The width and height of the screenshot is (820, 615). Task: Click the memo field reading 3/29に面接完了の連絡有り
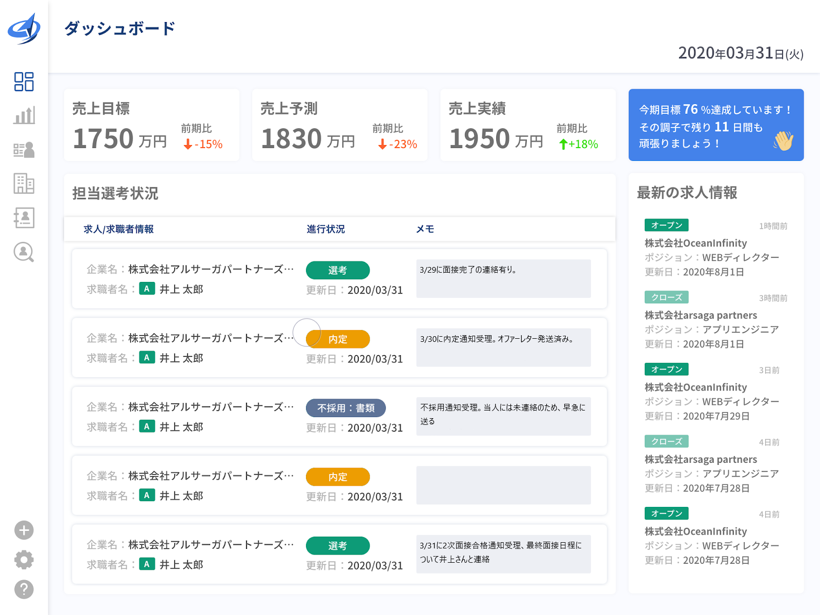coord(503,278)
